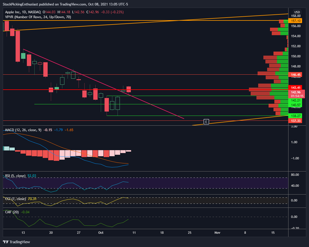Click the green 140.57 price label

[296, 105]
